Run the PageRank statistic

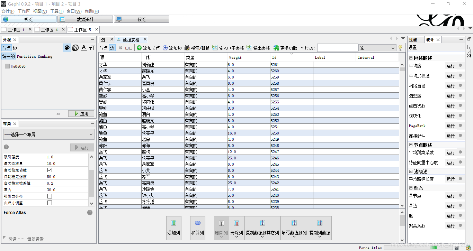[450, 126]
